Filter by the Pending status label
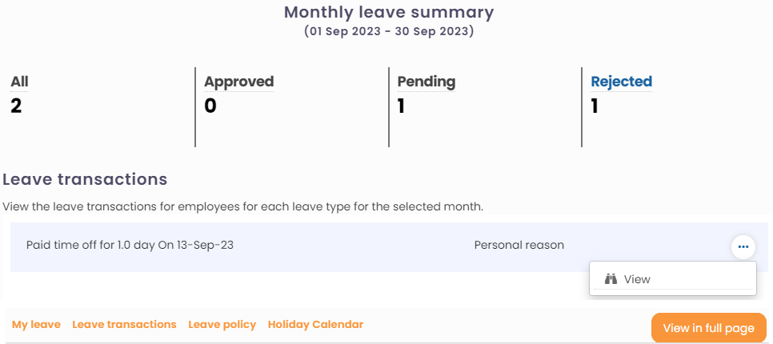Screen dimensions: 773x344 click(x=427, y=82)
